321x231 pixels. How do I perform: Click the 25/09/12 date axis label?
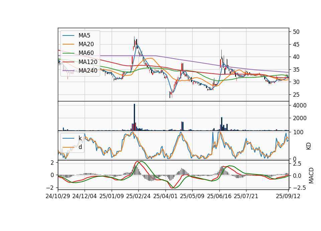288,196
